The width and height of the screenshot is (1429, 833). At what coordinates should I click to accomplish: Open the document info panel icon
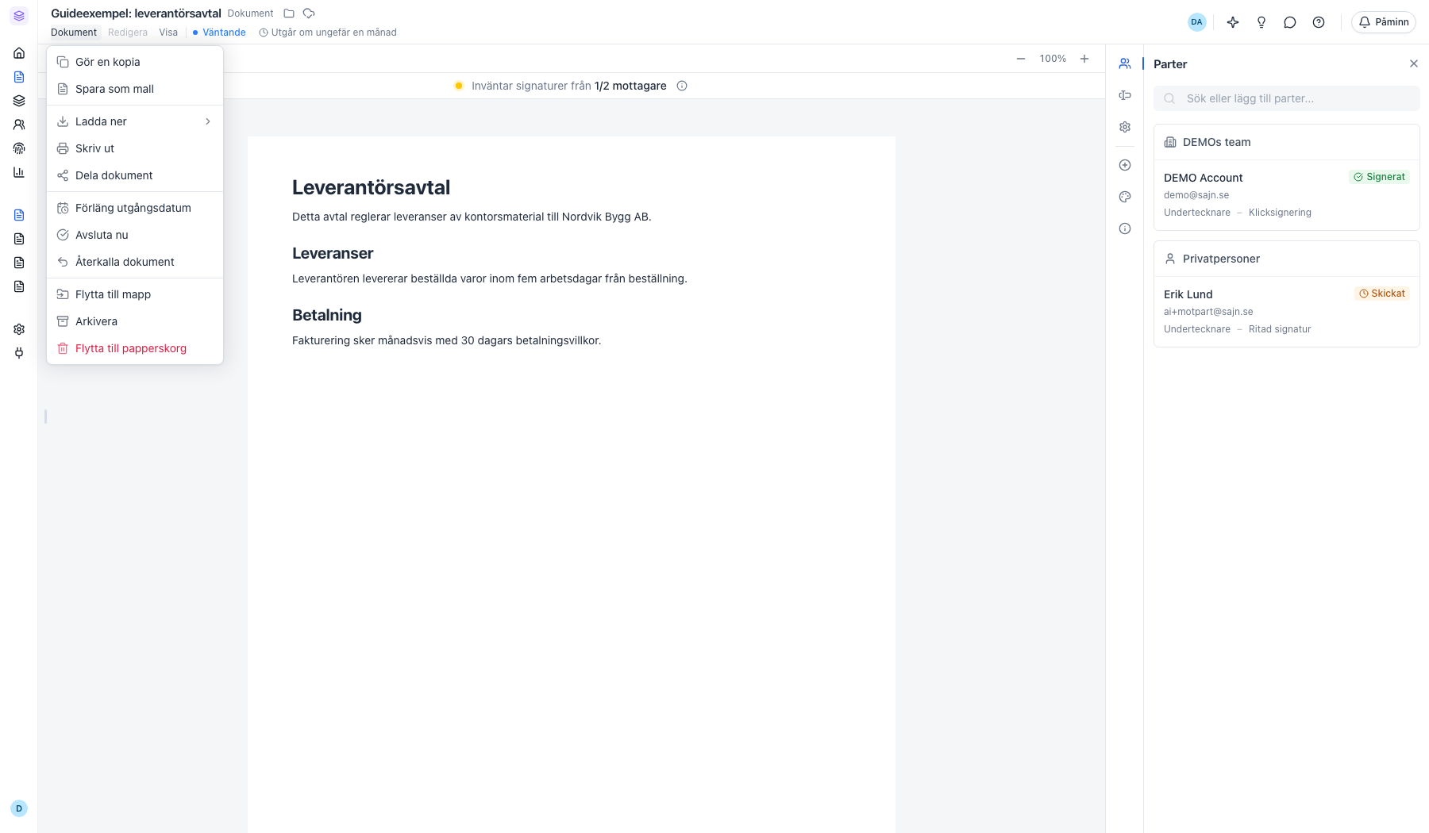1125,228
